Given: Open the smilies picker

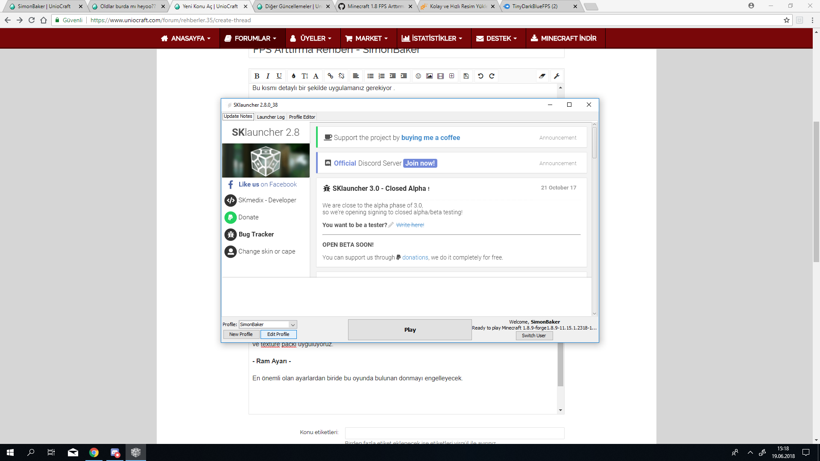Looking at the screenshot, I should [x=418, y=76].
